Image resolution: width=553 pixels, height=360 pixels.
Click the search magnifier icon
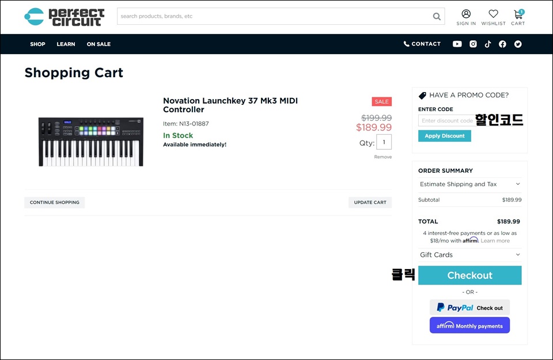click(x=437, y=16)
